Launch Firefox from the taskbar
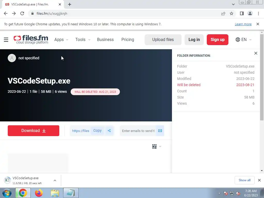 click(39, 193)
